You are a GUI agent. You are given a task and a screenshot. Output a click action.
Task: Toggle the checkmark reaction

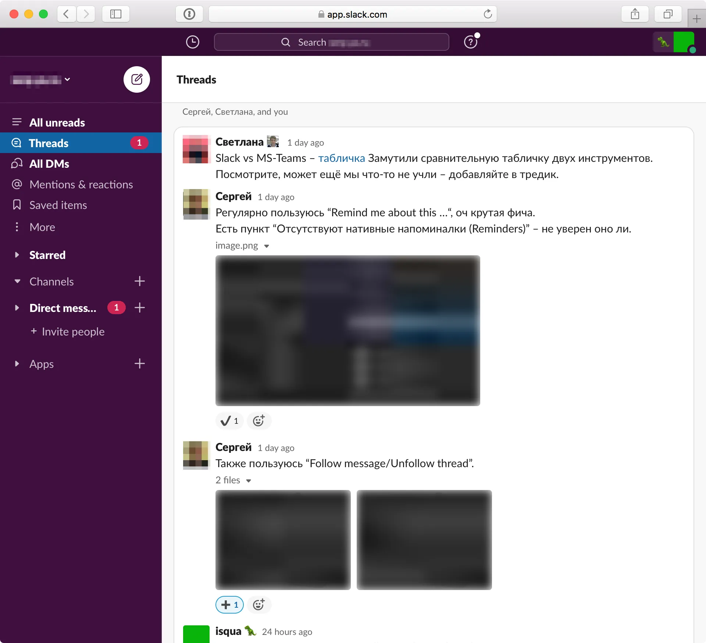click(229, 420)
